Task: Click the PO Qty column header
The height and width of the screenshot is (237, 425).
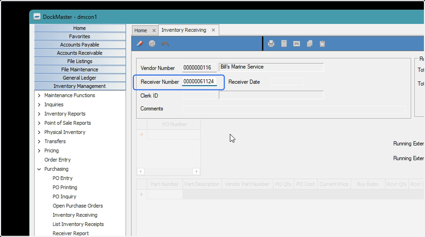Action: pos(283,184)
